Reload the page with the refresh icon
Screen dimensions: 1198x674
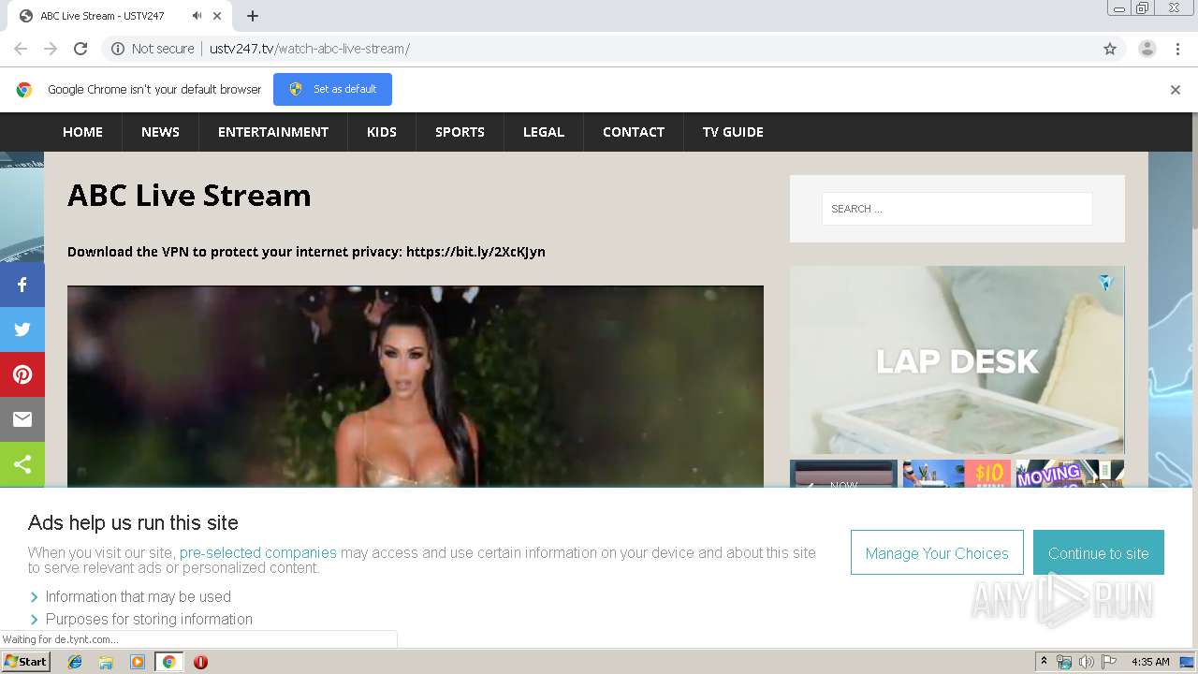[x=80, y=49]
